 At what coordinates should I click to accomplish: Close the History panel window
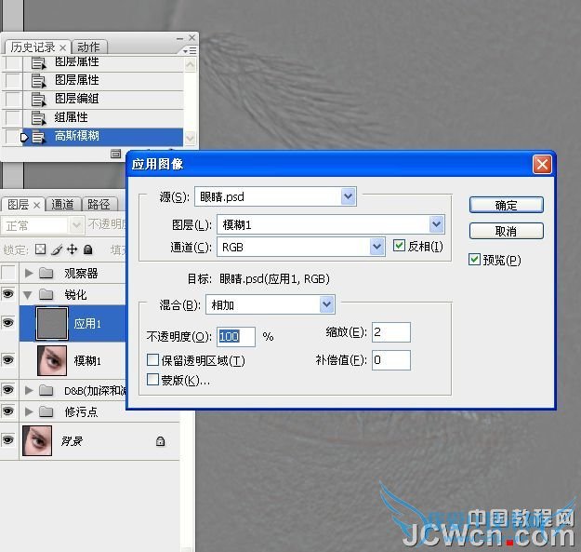pos(191,38)
